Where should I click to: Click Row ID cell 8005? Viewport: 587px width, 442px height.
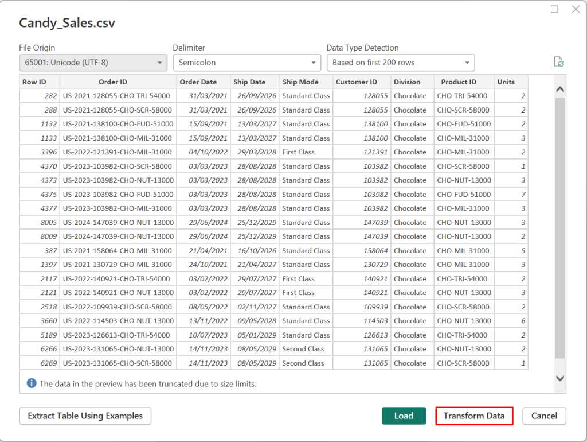(40, 222)
